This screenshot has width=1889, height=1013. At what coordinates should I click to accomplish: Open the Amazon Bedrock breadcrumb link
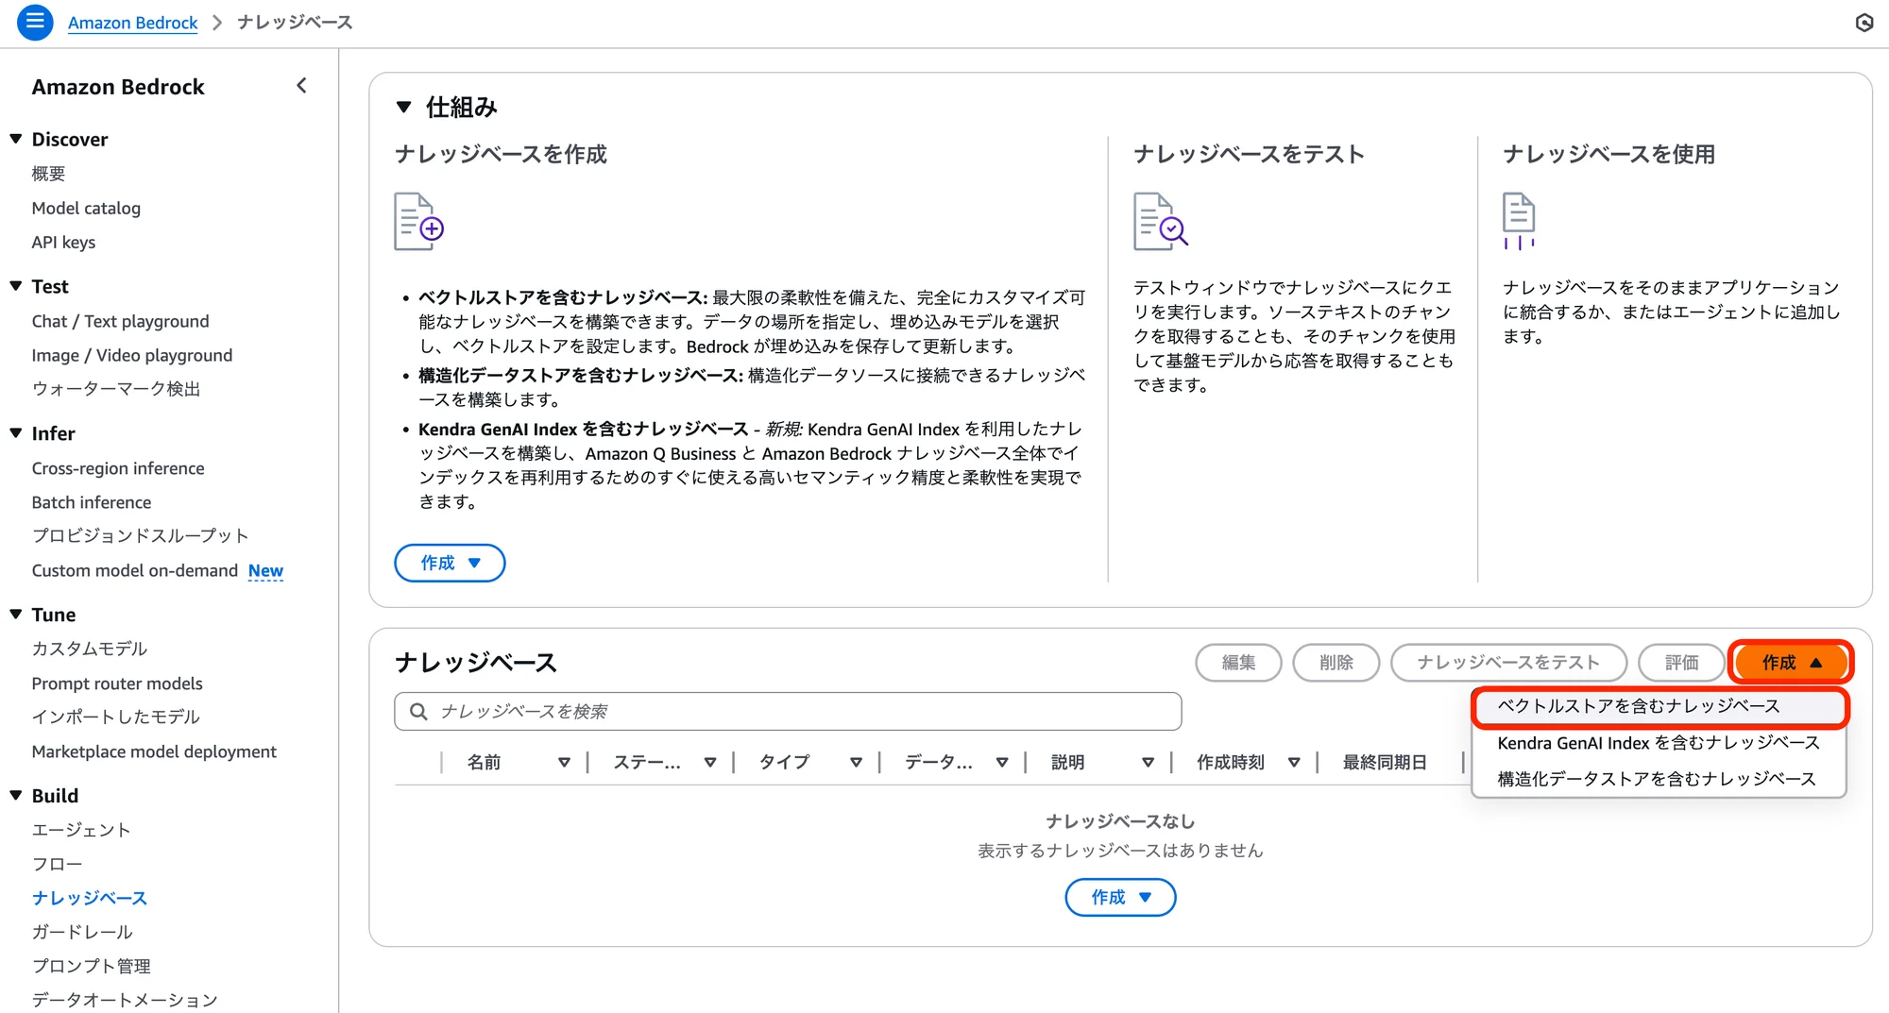132,22
